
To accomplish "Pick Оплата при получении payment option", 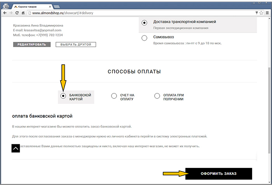I will pyautogui.click(x=157, y=96).
